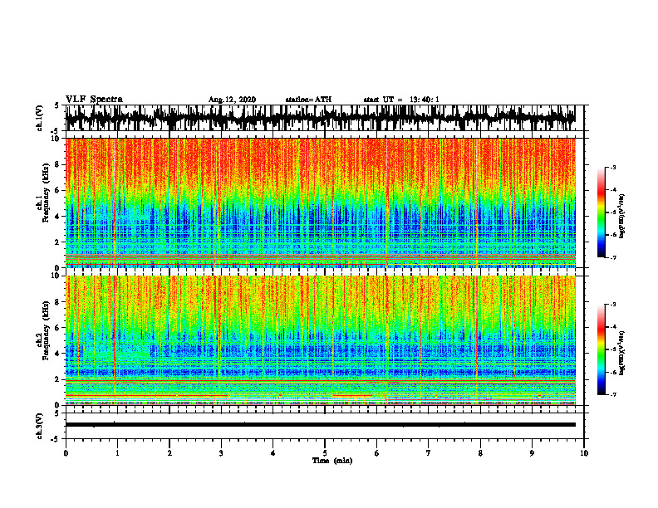The width and height of the screenshot is (658, 508).
Task: Click the "Time (min)" x-axis label
Action: pos(332,461)
